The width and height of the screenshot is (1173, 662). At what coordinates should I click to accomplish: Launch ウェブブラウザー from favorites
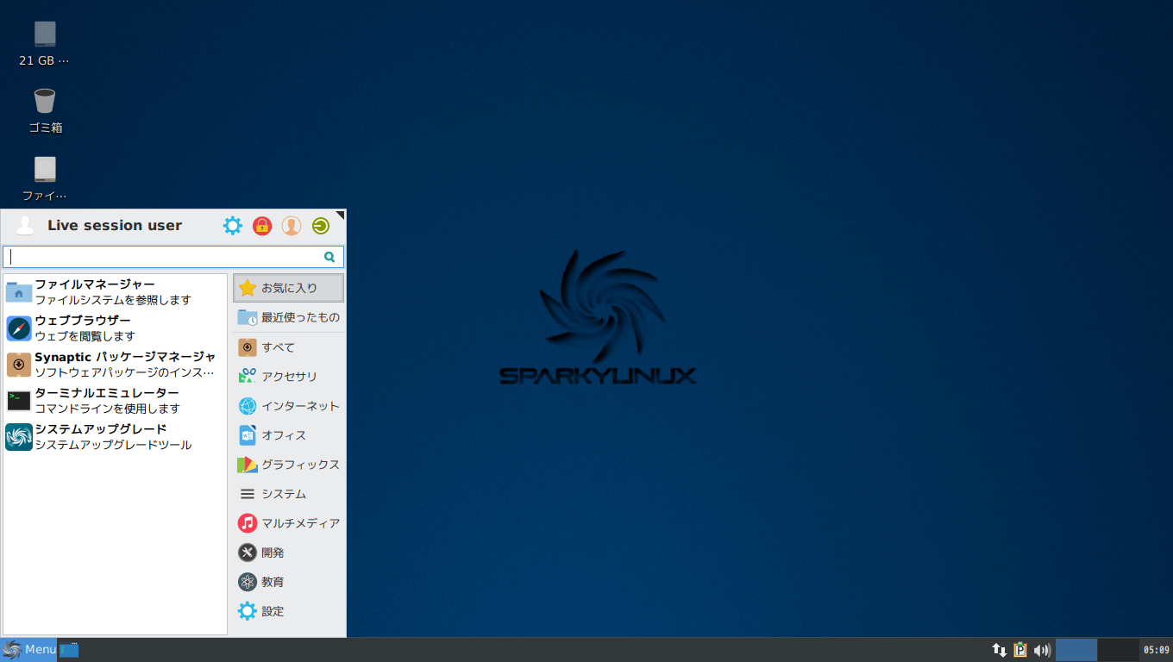[x=115, y=328]
